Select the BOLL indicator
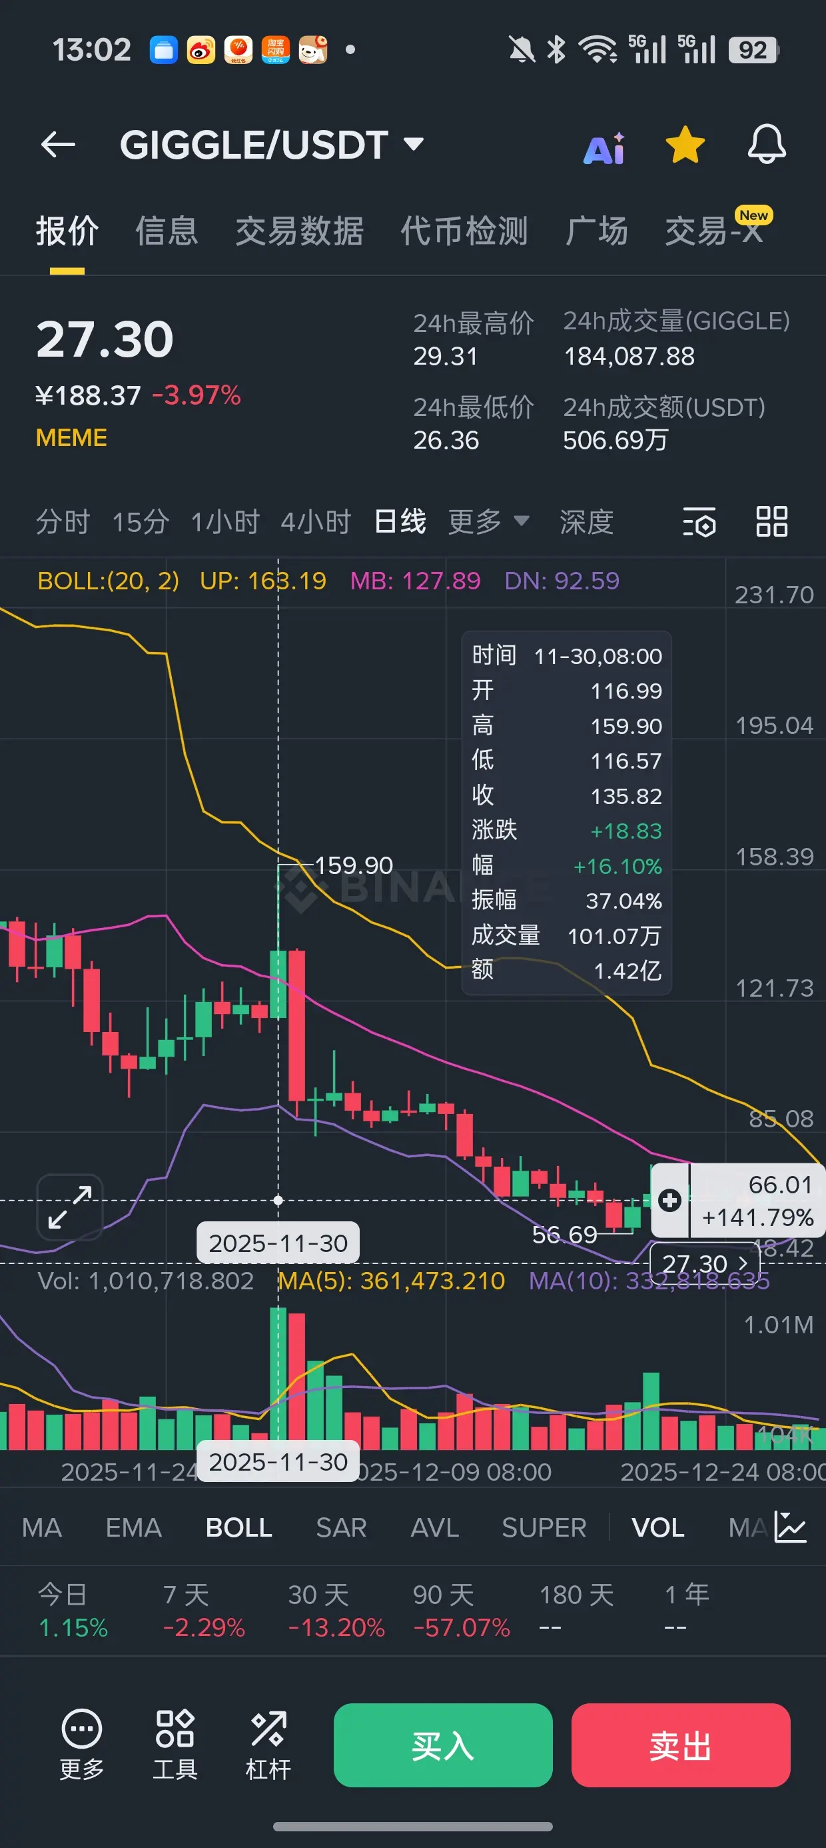 [x=238, y=1527]
